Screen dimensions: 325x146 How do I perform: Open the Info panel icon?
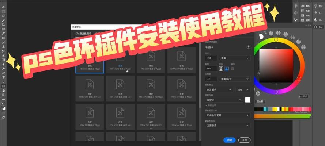pyautogui.click(x=296, y=13)
